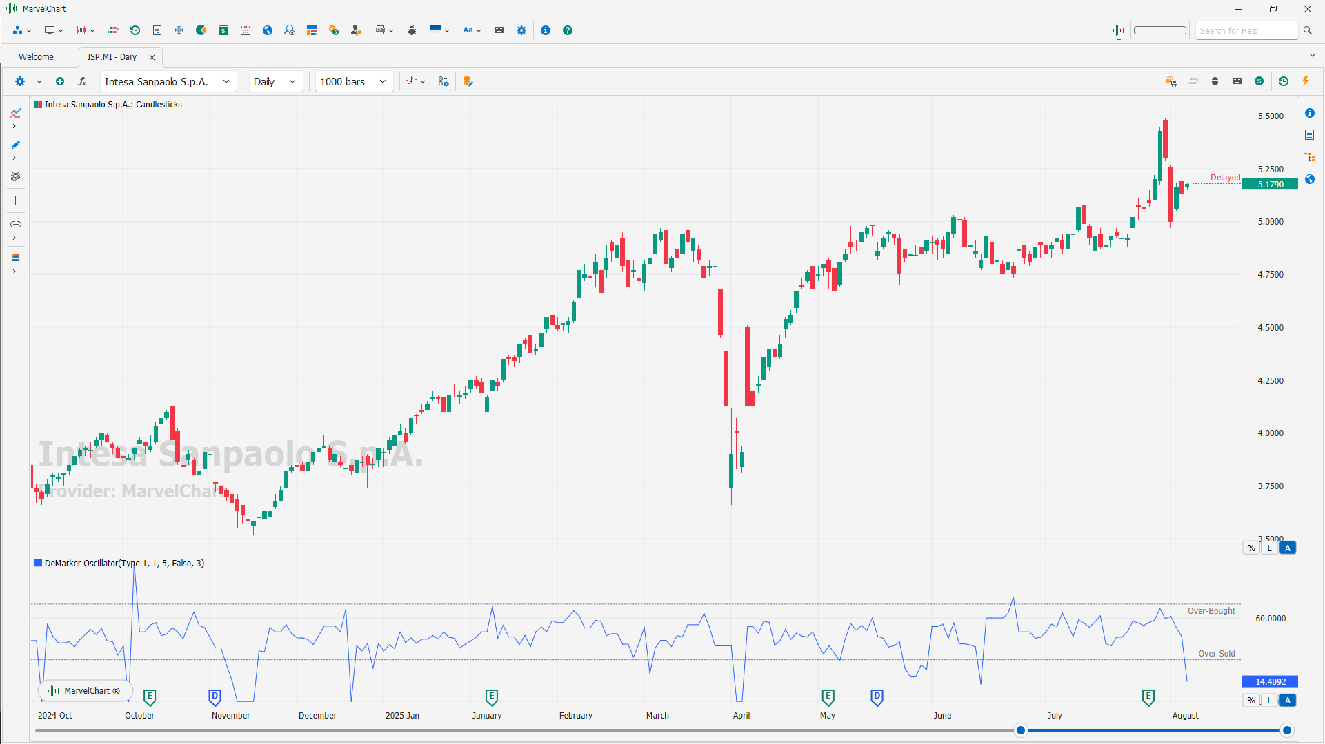Viewport: 1325px width, 744px height.
Task: Toggle green dollar icon in chart toolbar
Action: pos(1259,81)
